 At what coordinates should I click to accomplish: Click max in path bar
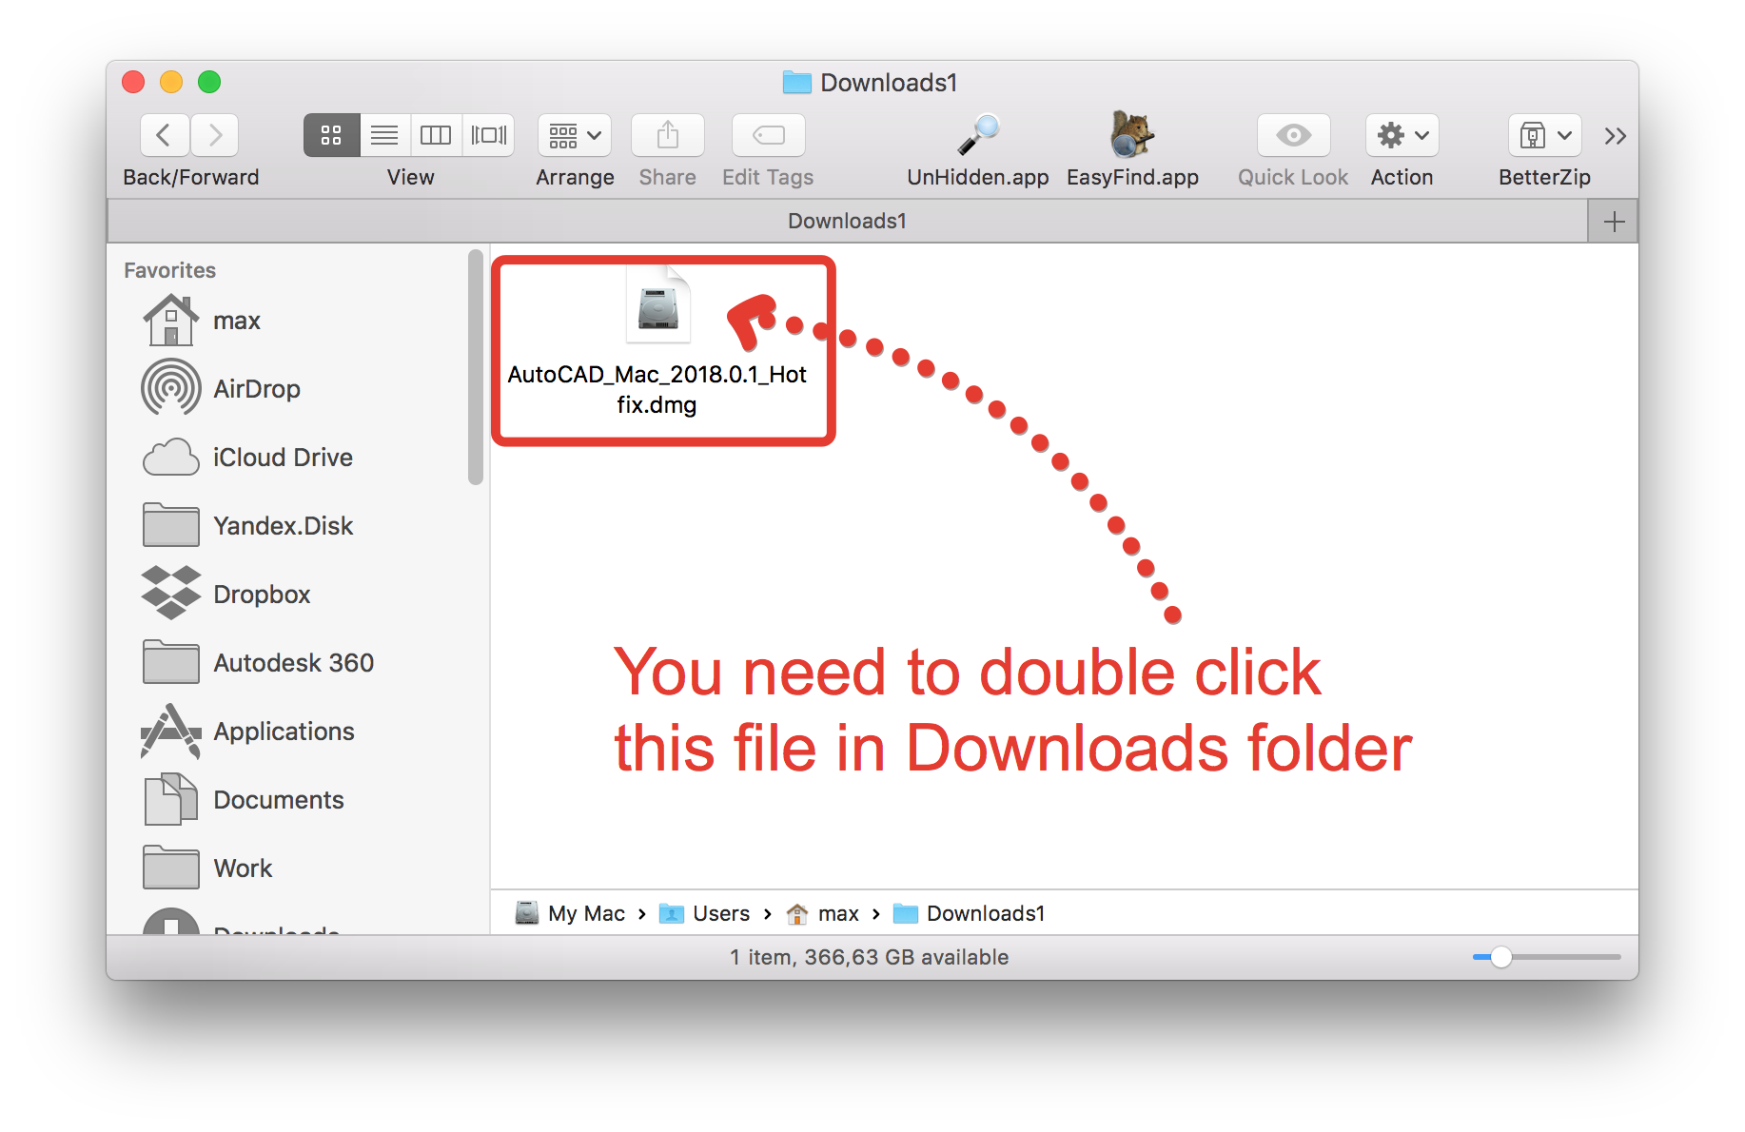click(x=823, y=913)
